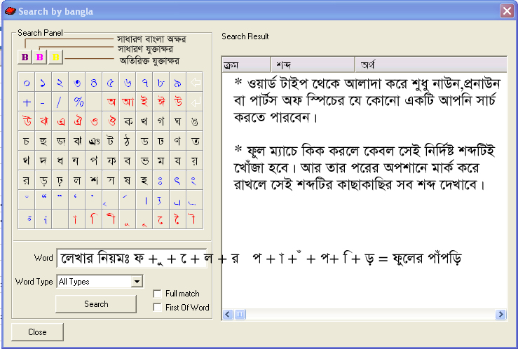Screen dimensions: 518x349
Task: Click the consonant র key
Action: point(27,180)
